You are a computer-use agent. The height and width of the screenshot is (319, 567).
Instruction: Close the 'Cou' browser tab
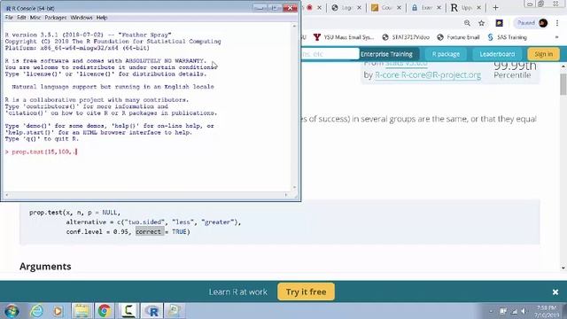click(x=399, y=8)
